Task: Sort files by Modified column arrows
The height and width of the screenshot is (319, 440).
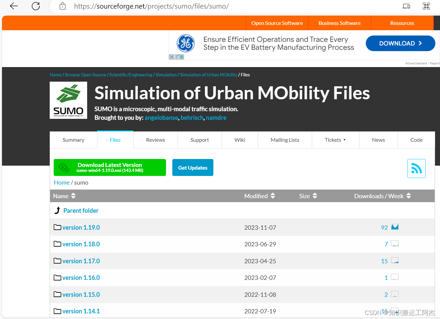Action: (x=273, y=196)
